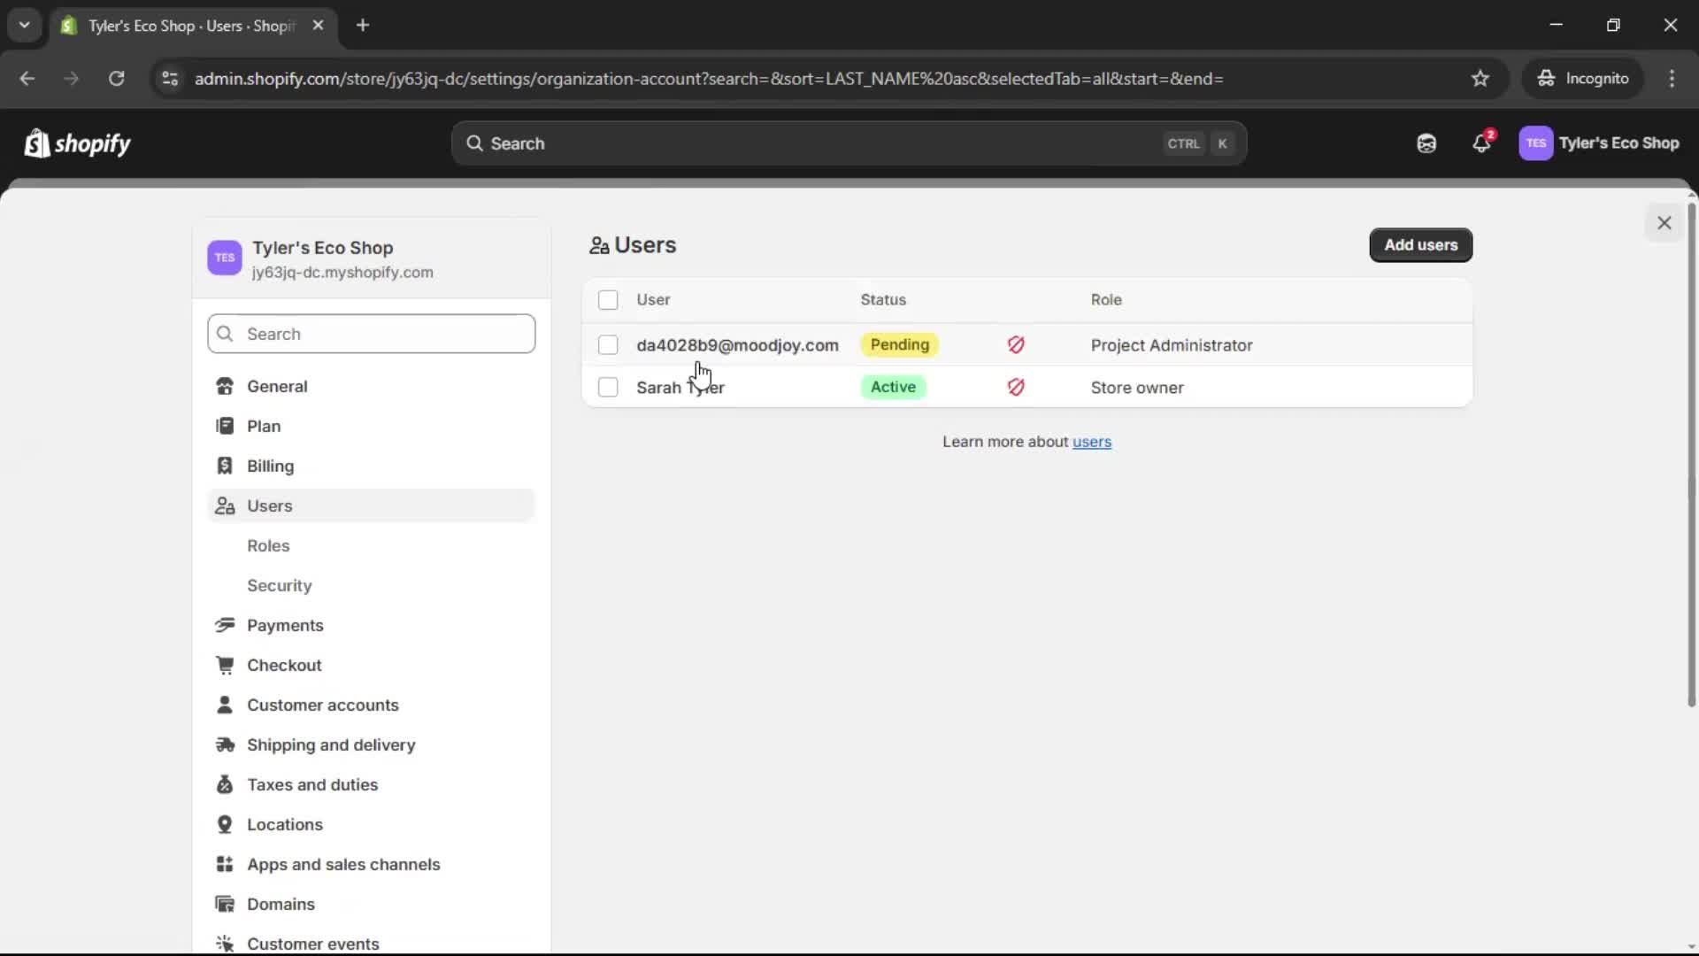The width and height of the screenshot is (1699, 956).
Task: Click the settings sidebar Search field
Action: (x=372, y=334)
